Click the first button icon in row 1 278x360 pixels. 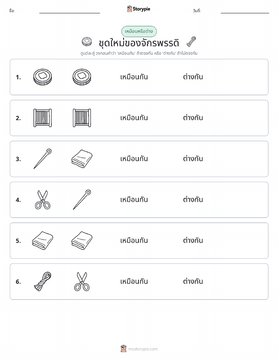[42, 77]
